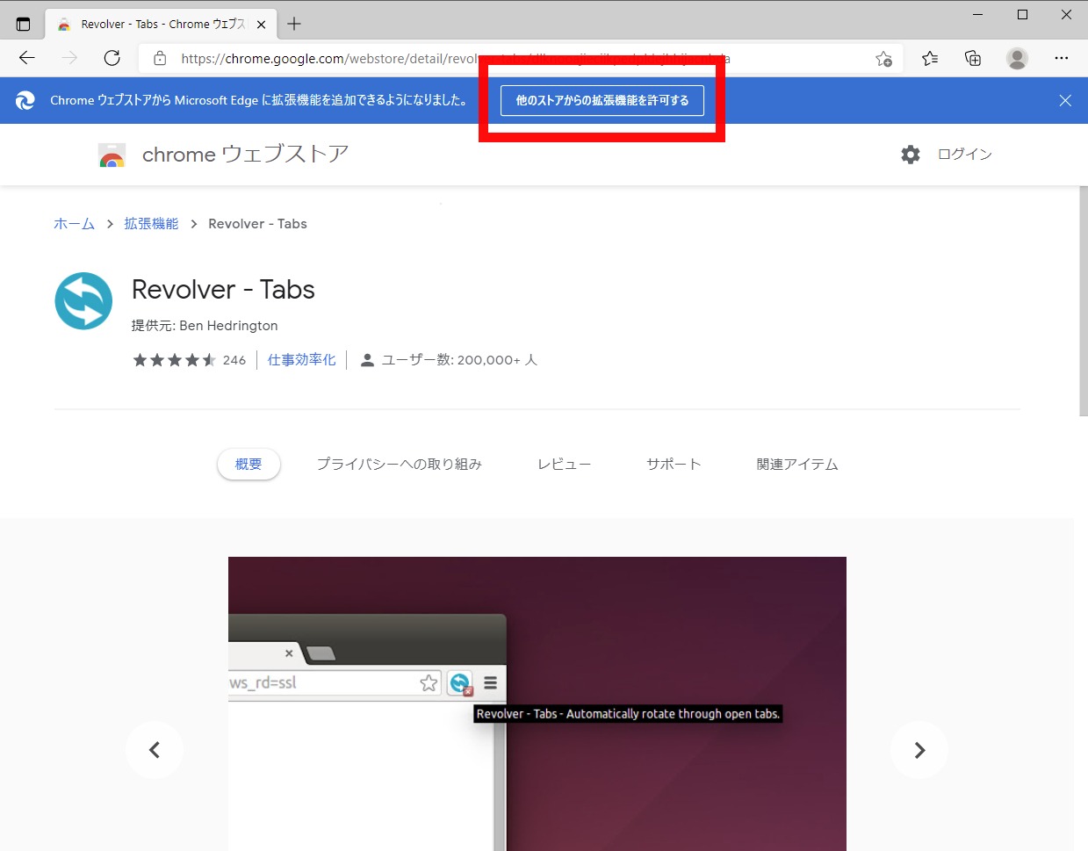The image size is (1088, 851).
Task: Open Chrome Web Store settings gear
Action: 911,155
